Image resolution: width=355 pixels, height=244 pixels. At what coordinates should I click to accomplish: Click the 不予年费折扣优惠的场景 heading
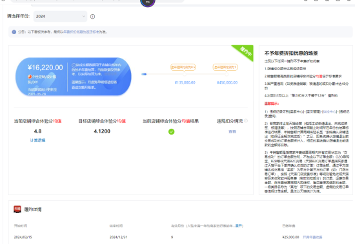click(291, 53)
